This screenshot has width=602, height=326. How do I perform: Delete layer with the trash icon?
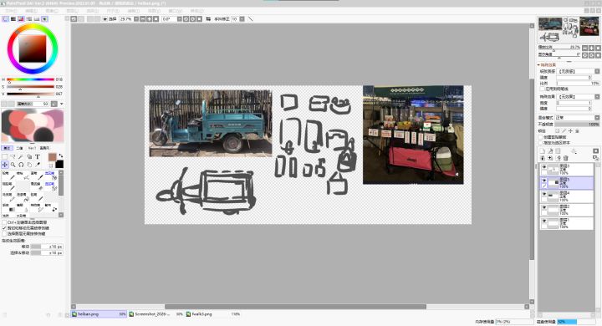click(565, 158)
